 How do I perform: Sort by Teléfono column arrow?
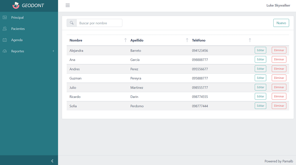tap(250, 40)
